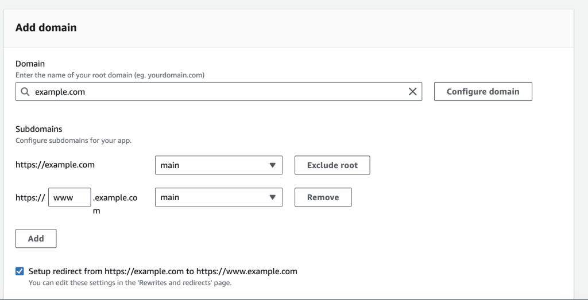Open the branch dropdown for https://example.com
The height and width of the screenshot is (300, 588).
click(219, 165)
